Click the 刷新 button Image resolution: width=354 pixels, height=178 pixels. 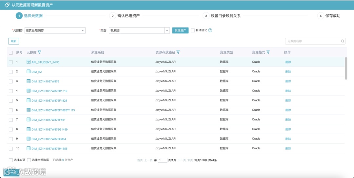pos(13,41)
